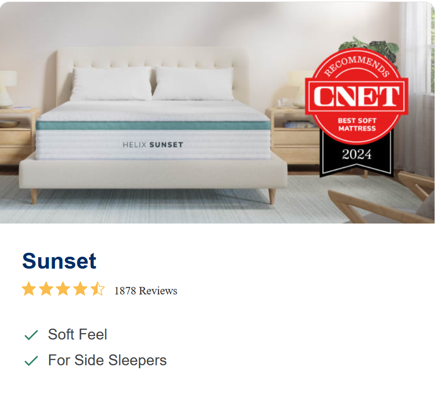Click the checkmark beside Soft Feel
This screenshot has width=441, height=397.
31,335
